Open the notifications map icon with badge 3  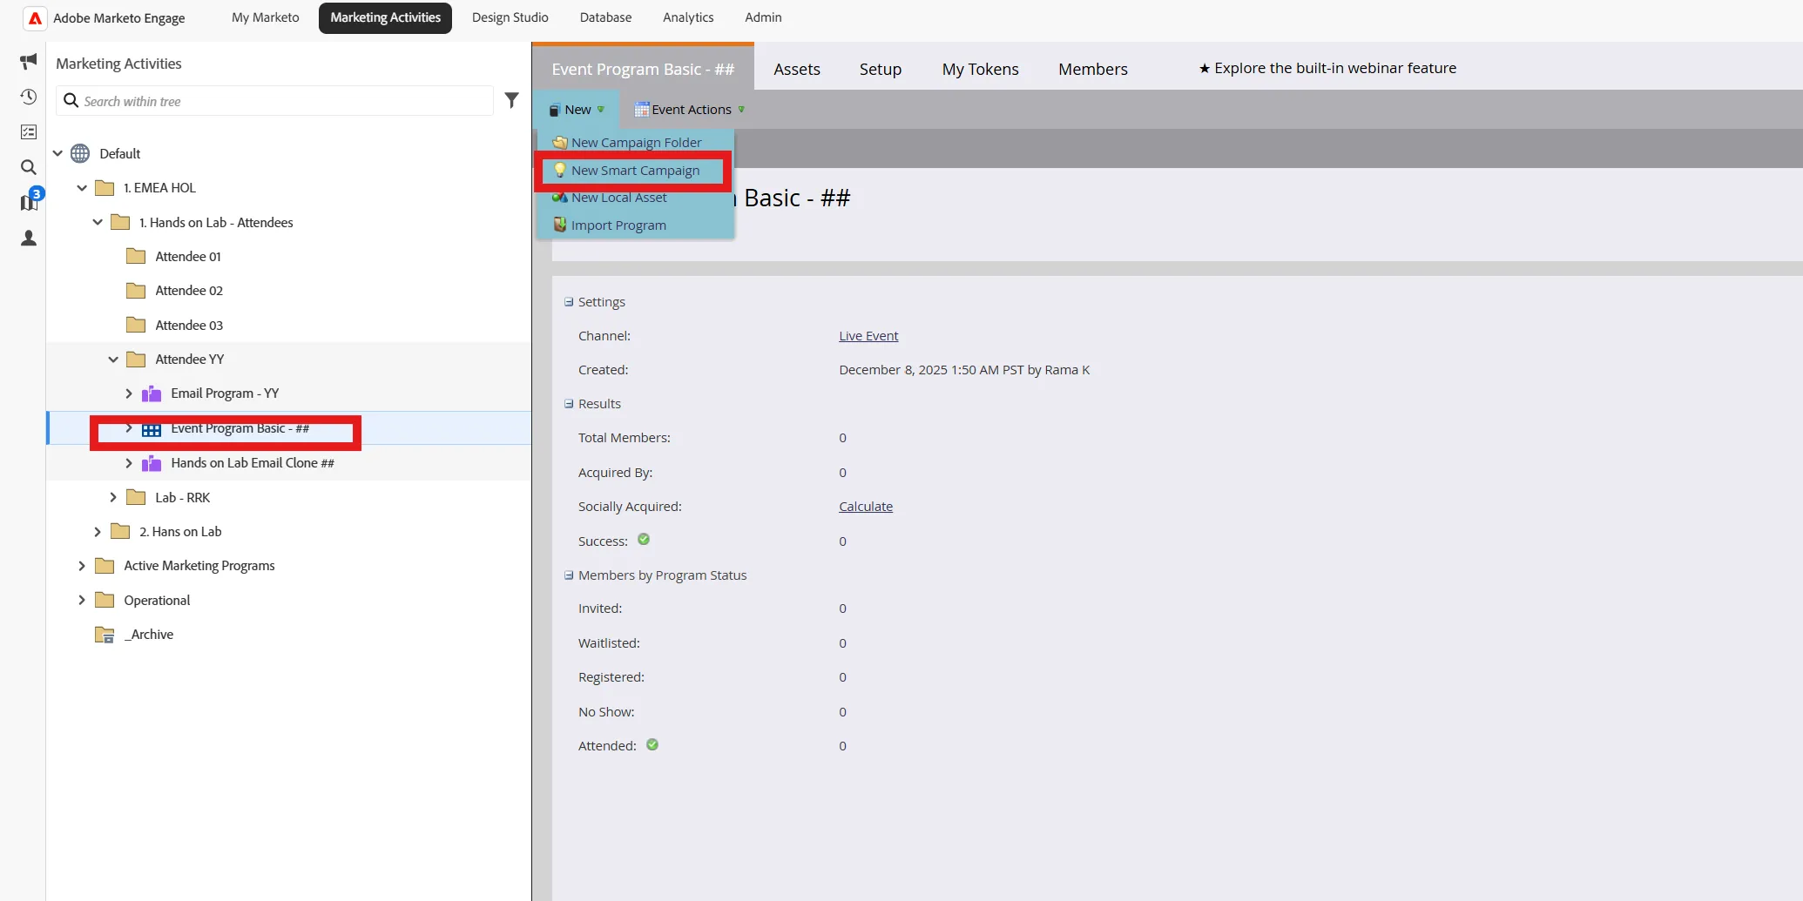[x=29, y=202]
